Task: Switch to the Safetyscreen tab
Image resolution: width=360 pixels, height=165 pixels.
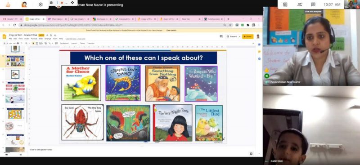Action: (x=213, y=19)
